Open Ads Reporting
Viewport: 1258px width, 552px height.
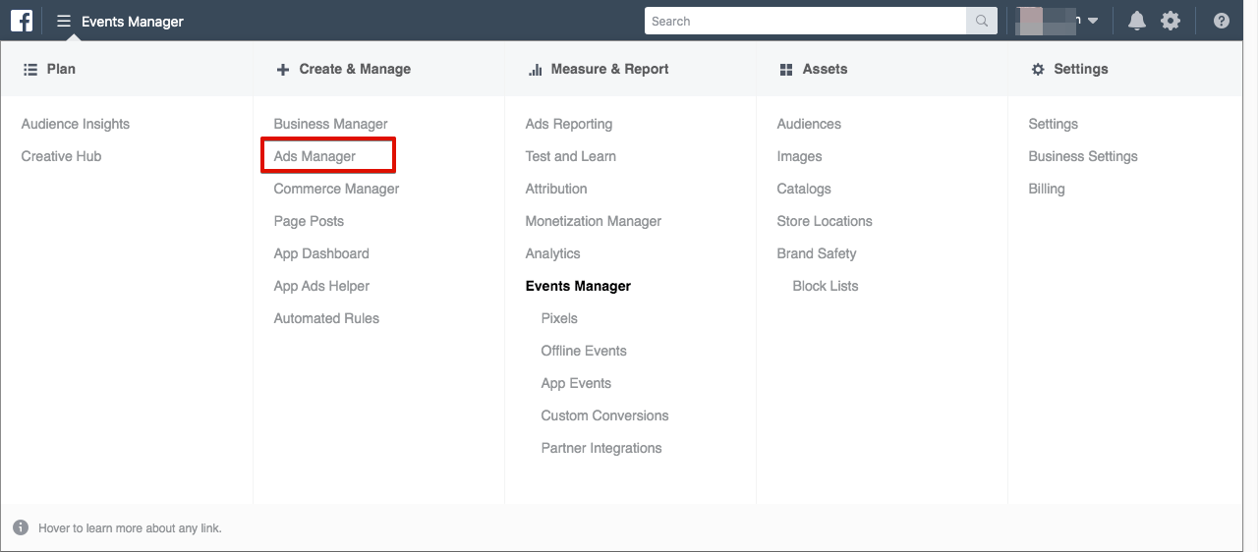tap(569, 124)
